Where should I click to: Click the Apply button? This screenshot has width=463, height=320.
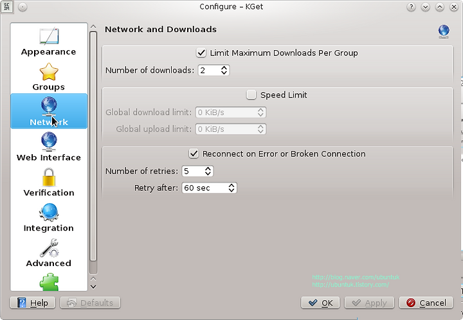click(x=369, y=303)
